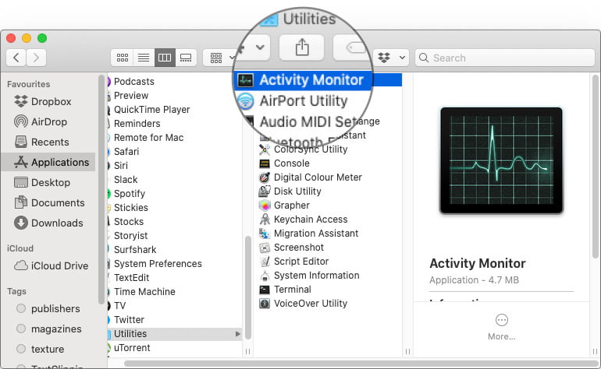The image size is (601, 369).
Task: Select Applications in the sidebar
Action: pos(48,162)
